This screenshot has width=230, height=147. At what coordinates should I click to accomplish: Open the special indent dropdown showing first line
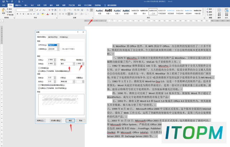(x=74, y=64)
